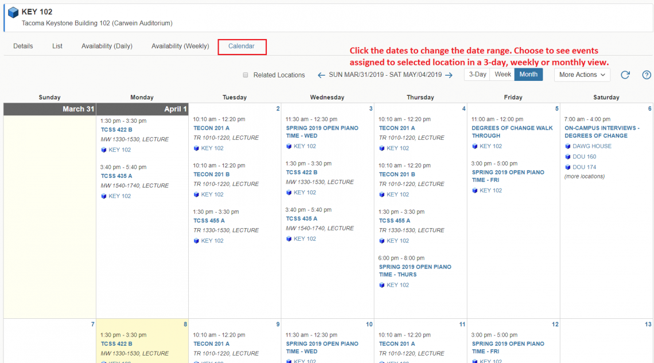Switch to the Availability (Daily) tab

(107, 46)
